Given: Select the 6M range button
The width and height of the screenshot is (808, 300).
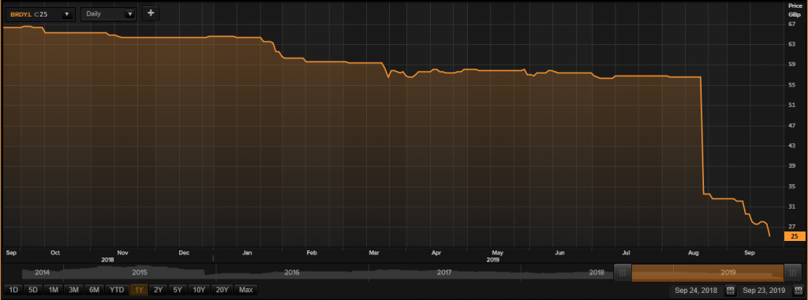Looking at the screenshot, I should [95, 291].
